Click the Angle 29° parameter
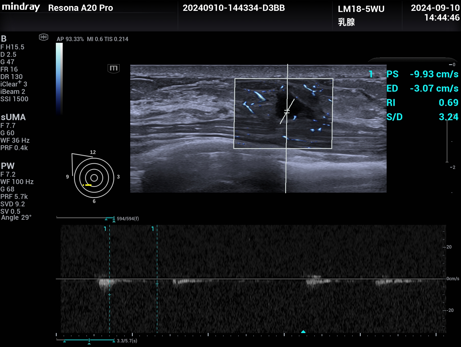This screenshot has width=461, height=347. pyautogui.click(x=16, y=217)
